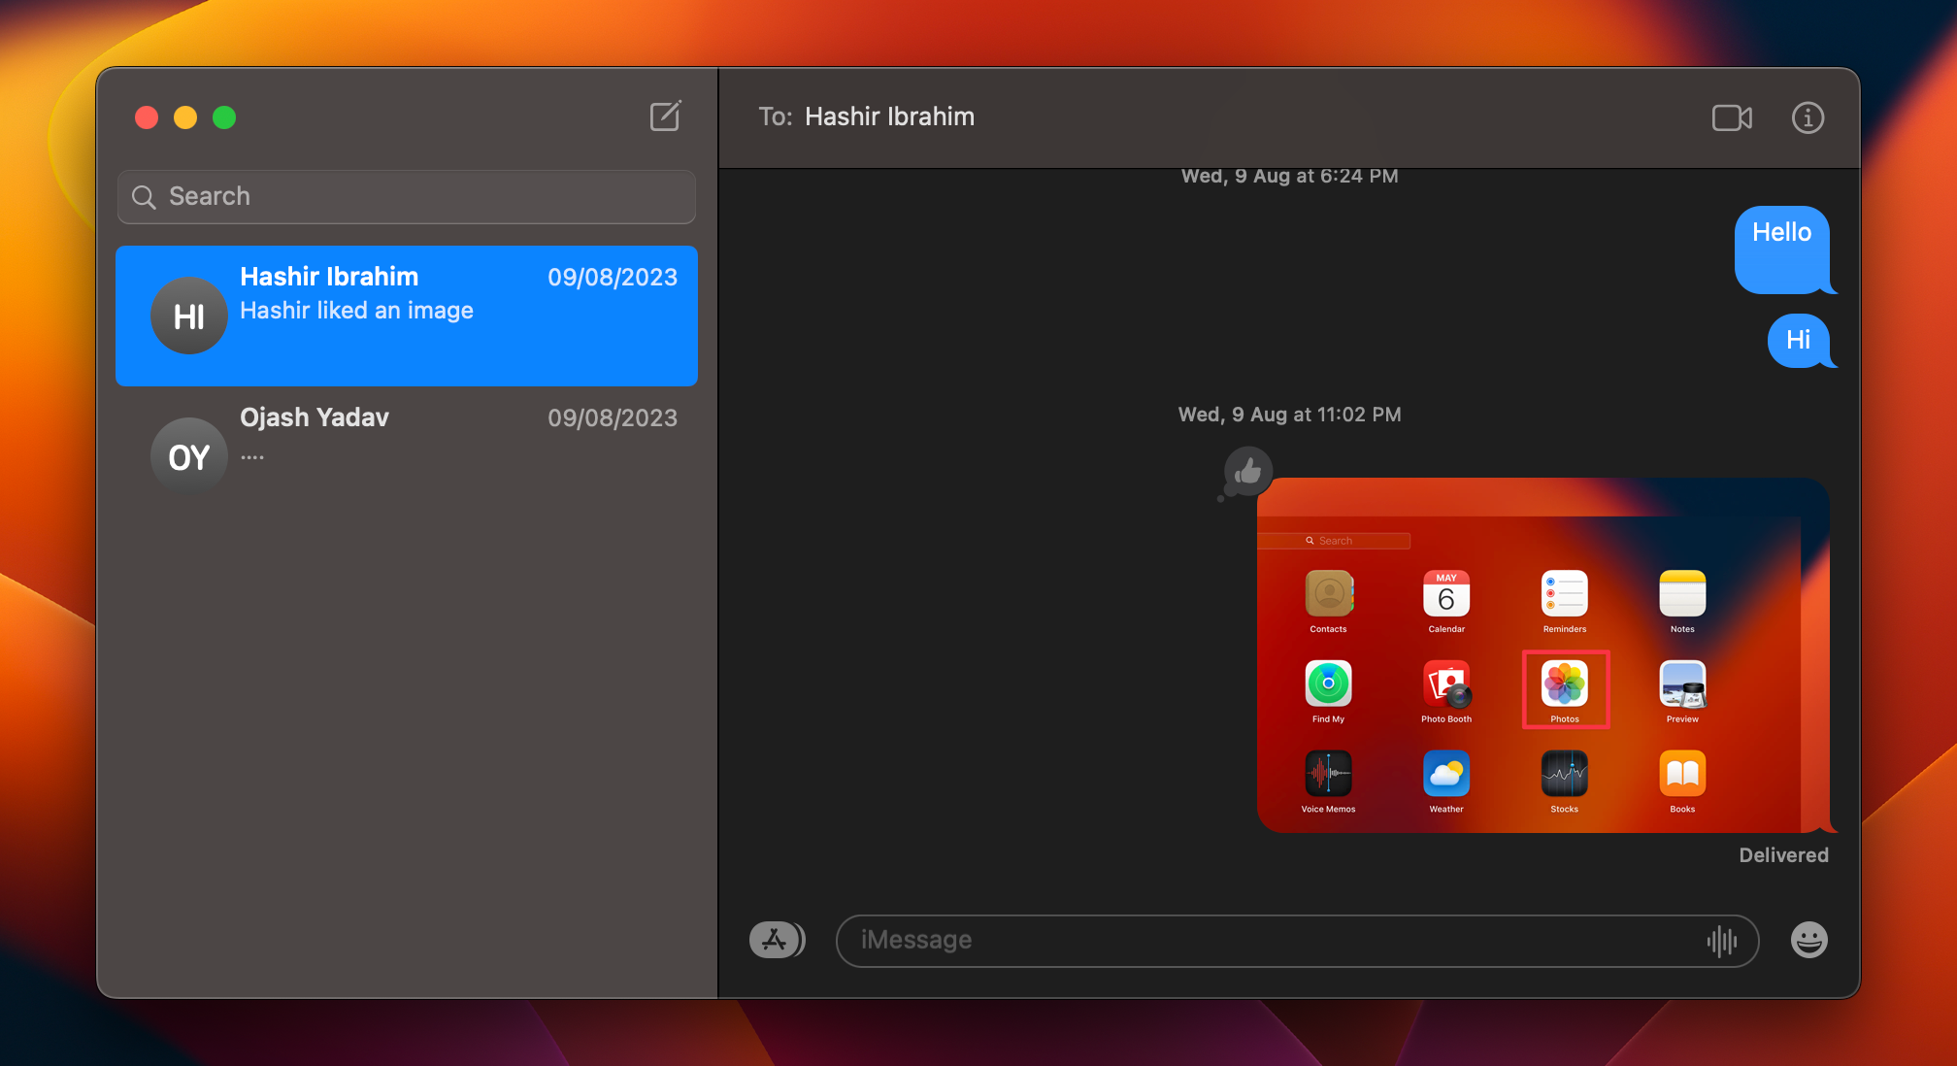Image resolution: width=1957 pixels, height=1066 pixels.
Task: Open conversation details with the info icon
Action: [1808, 117]
